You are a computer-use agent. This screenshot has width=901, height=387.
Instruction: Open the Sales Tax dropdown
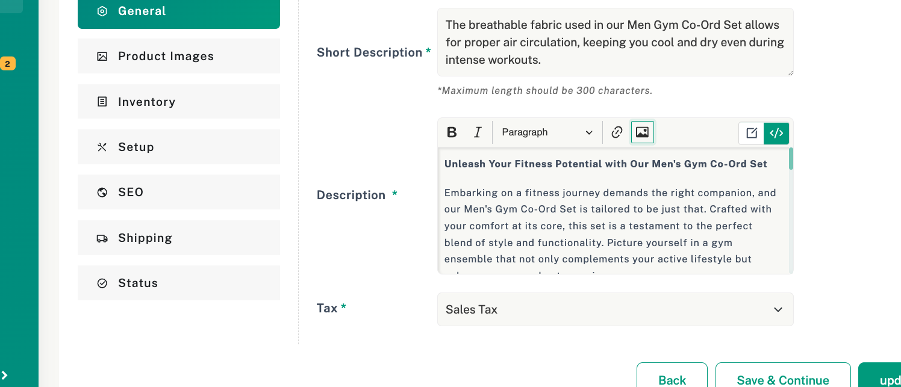[x=616, y=309]
